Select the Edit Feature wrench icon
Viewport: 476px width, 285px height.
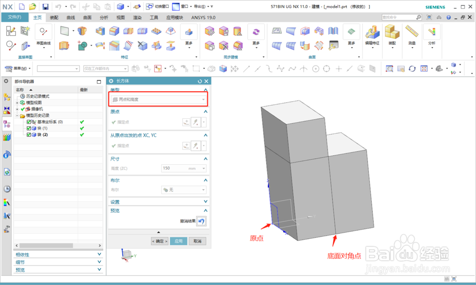click(x=372, y=32)
